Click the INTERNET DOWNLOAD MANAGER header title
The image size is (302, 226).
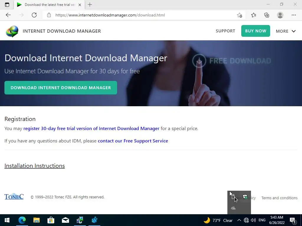tap(62, 31)
